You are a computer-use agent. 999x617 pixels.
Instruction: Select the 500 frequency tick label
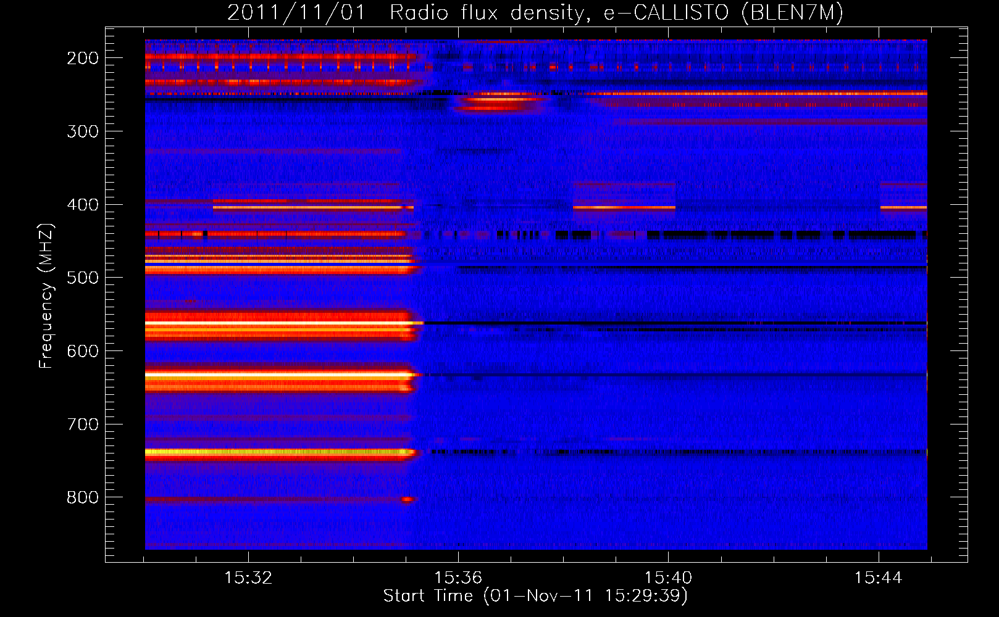pos(83,278)
